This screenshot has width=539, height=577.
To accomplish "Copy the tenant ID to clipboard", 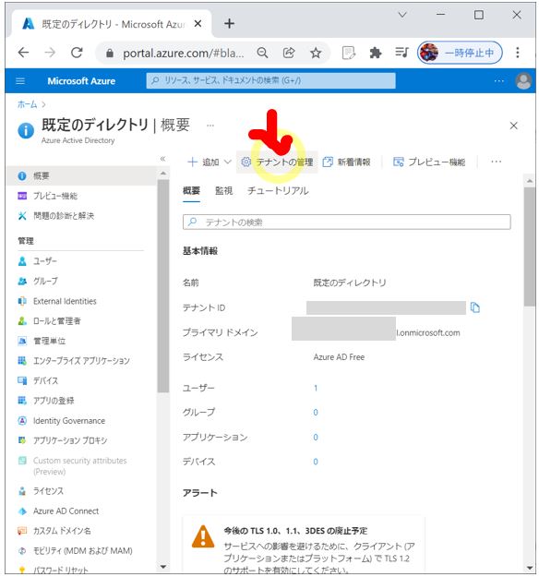I will (x=475, y=307).
